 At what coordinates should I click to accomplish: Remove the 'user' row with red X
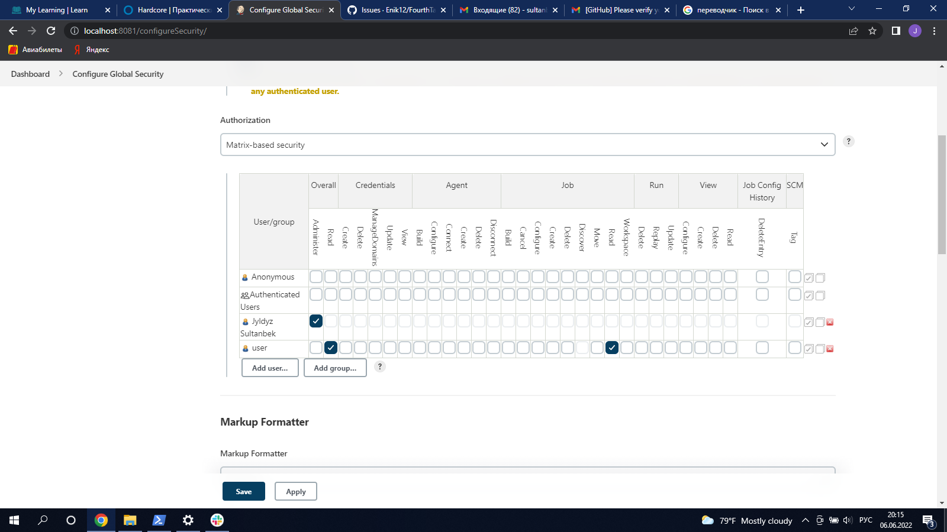830,349
